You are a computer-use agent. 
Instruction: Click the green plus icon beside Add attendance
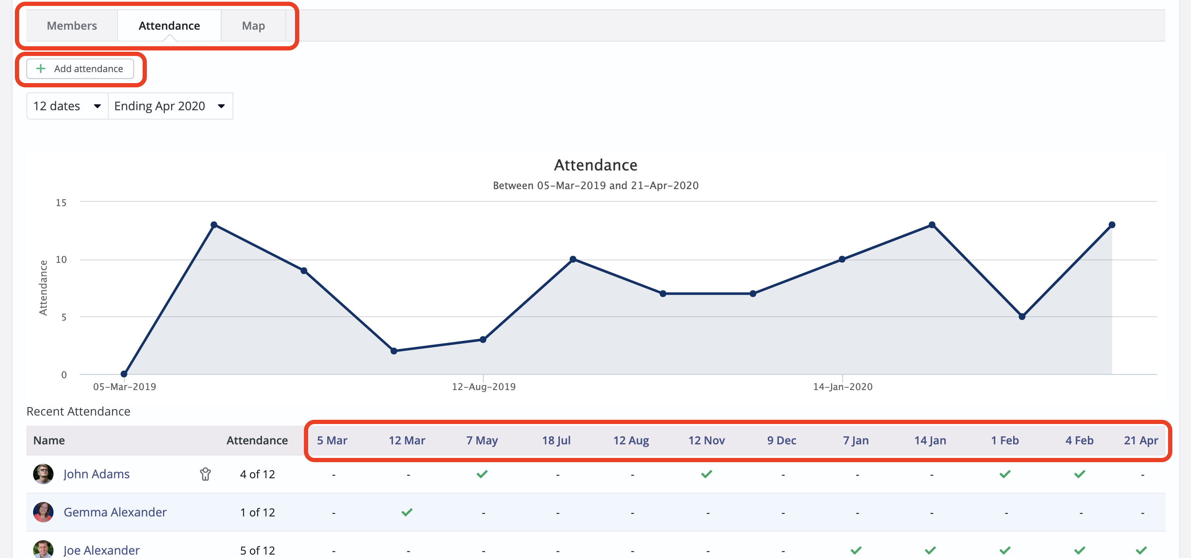41,69
